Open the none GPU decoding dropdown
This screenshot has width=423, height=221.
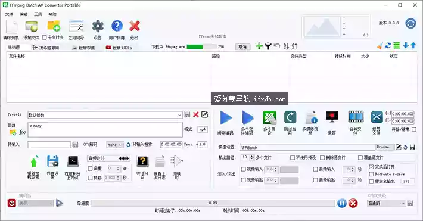point(115,145)
